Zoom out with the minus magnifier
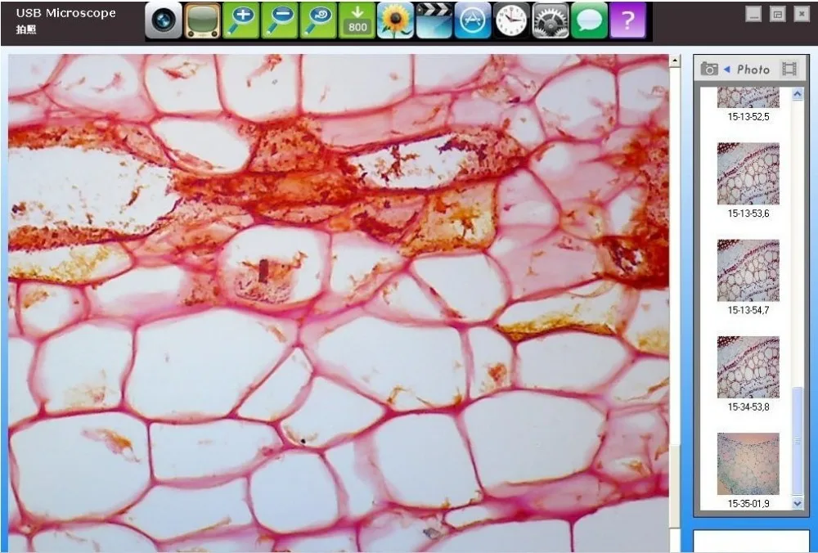Screen dimensions: 818x553 pyautogui.click(x=280, y=21)
